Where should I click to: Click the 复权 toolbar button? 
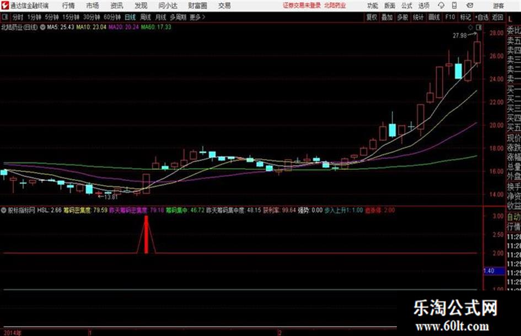point(372,17)
